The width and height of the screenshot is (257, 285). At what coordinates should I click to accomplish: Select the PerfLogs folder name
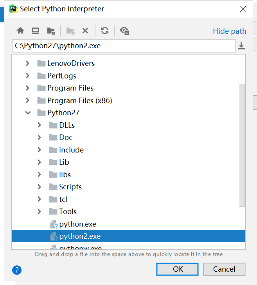(62, 76)
